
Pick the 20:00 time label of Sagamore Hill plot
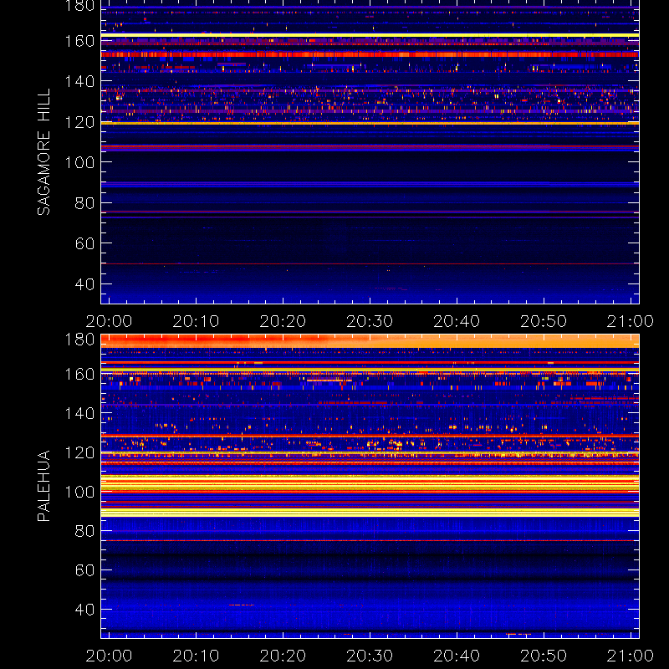109,321
